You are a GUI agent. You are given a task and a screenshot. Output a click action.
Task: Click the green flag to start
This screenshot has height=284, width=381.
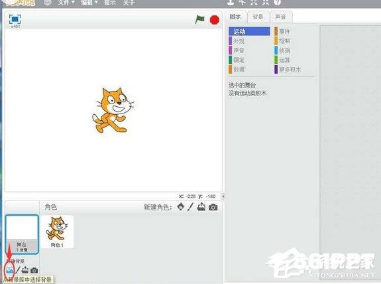coord(199,19)
